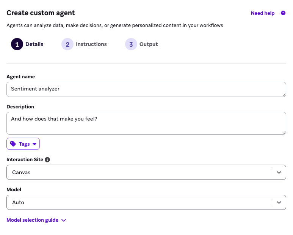Expand the Interaction Site chevron arrow

point(279,172)
